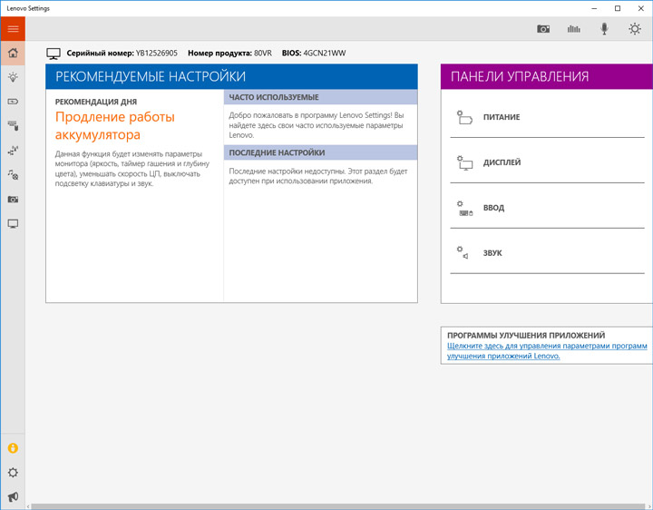Open the ПИТАНИЕ control panel
The image size is (653, 510).
click(547, 117)
